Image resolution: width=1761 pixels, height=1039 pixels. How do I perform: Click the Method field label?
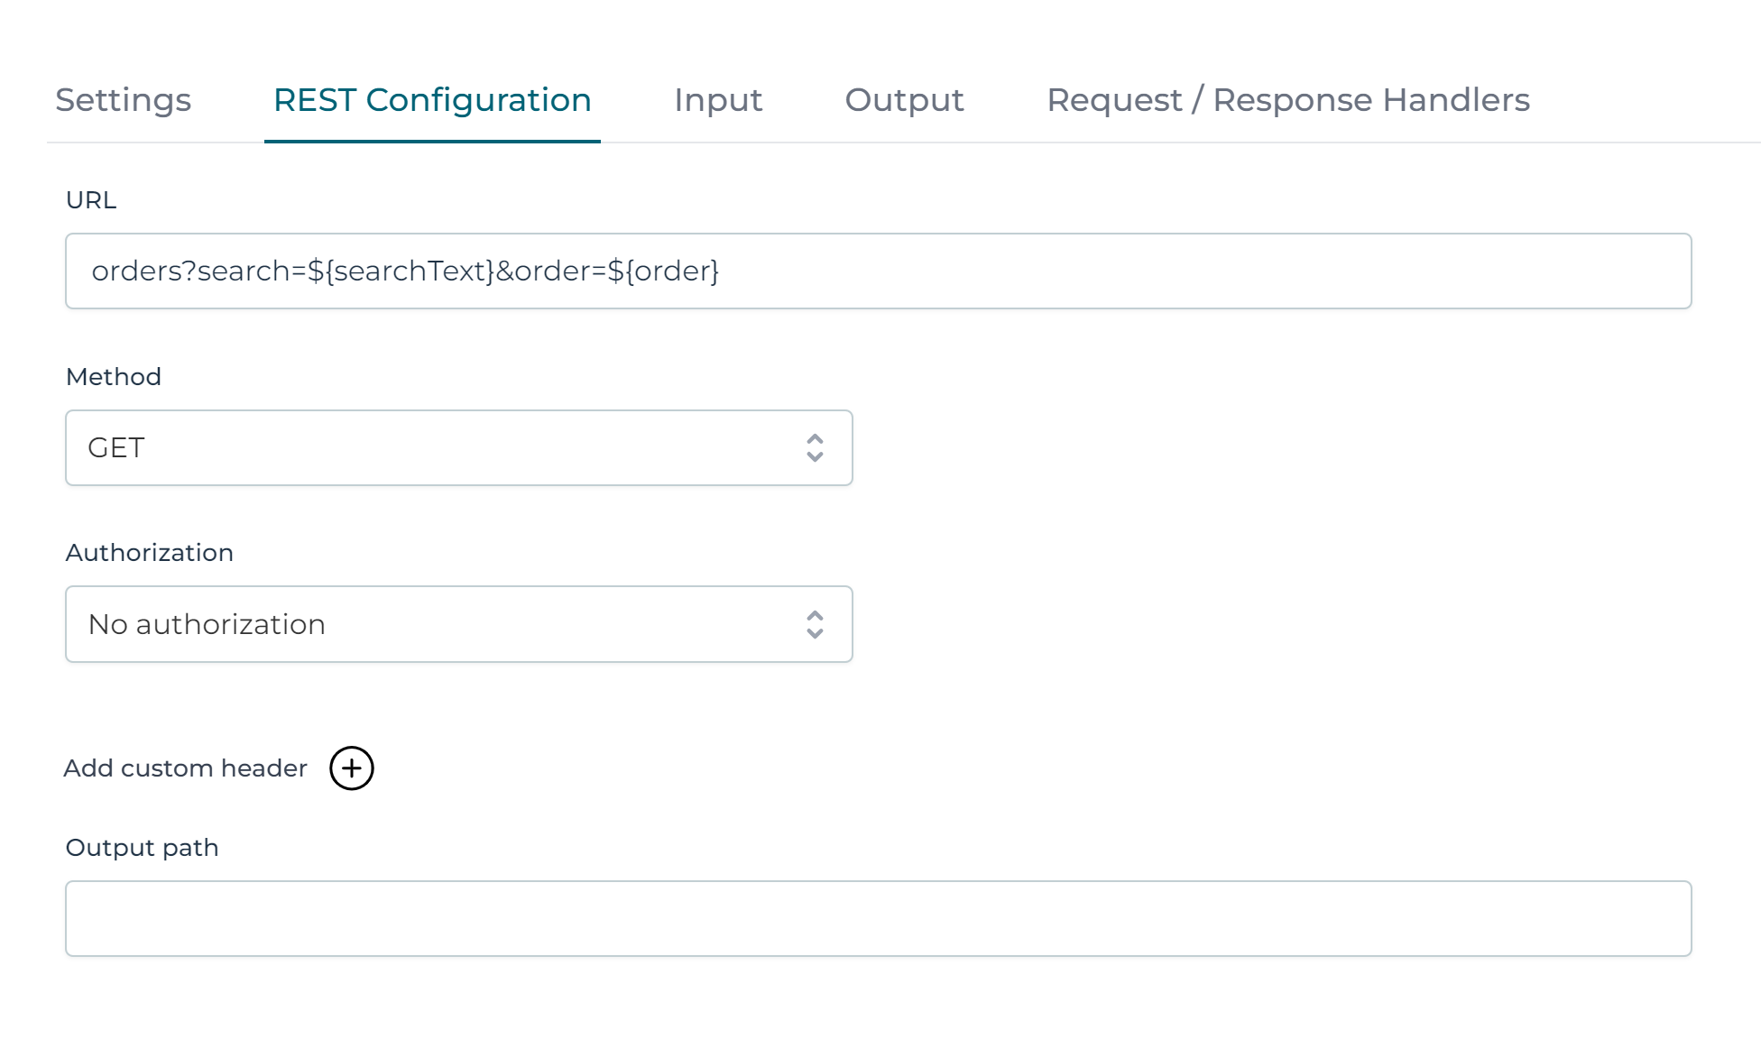point(114,377)
